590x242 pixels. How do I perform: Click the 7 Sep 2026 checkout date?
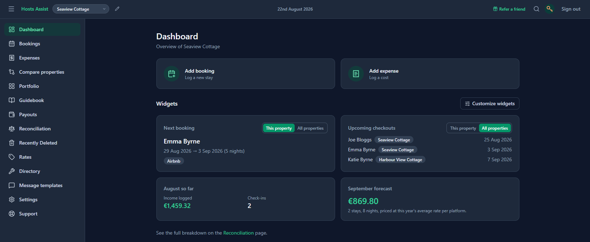click(x=500, y=159)
